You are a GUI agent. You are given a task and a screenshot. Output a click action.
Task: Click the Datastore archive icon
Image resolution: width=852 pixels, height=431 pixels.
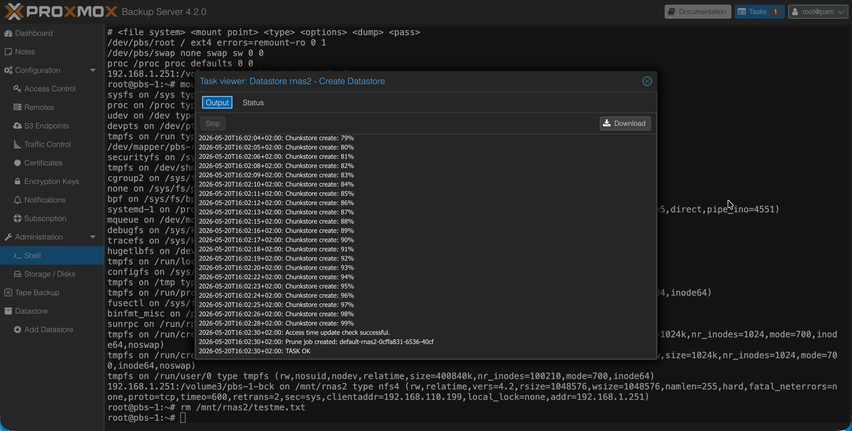8,311
